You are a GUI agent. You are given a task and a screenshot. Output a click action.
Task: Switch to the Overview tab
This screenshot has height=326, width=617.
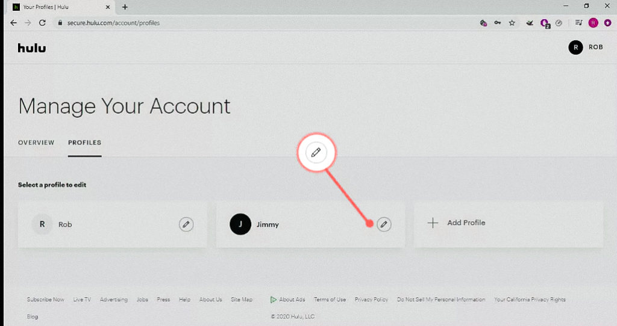pos(36,143)
